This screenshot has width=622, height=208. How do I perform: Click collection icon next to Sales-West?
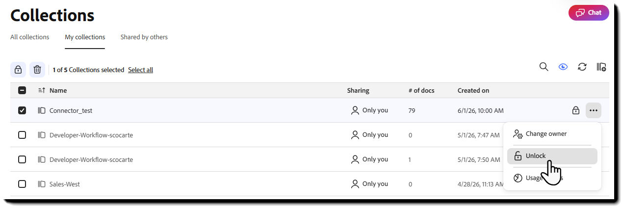(42, 184)
